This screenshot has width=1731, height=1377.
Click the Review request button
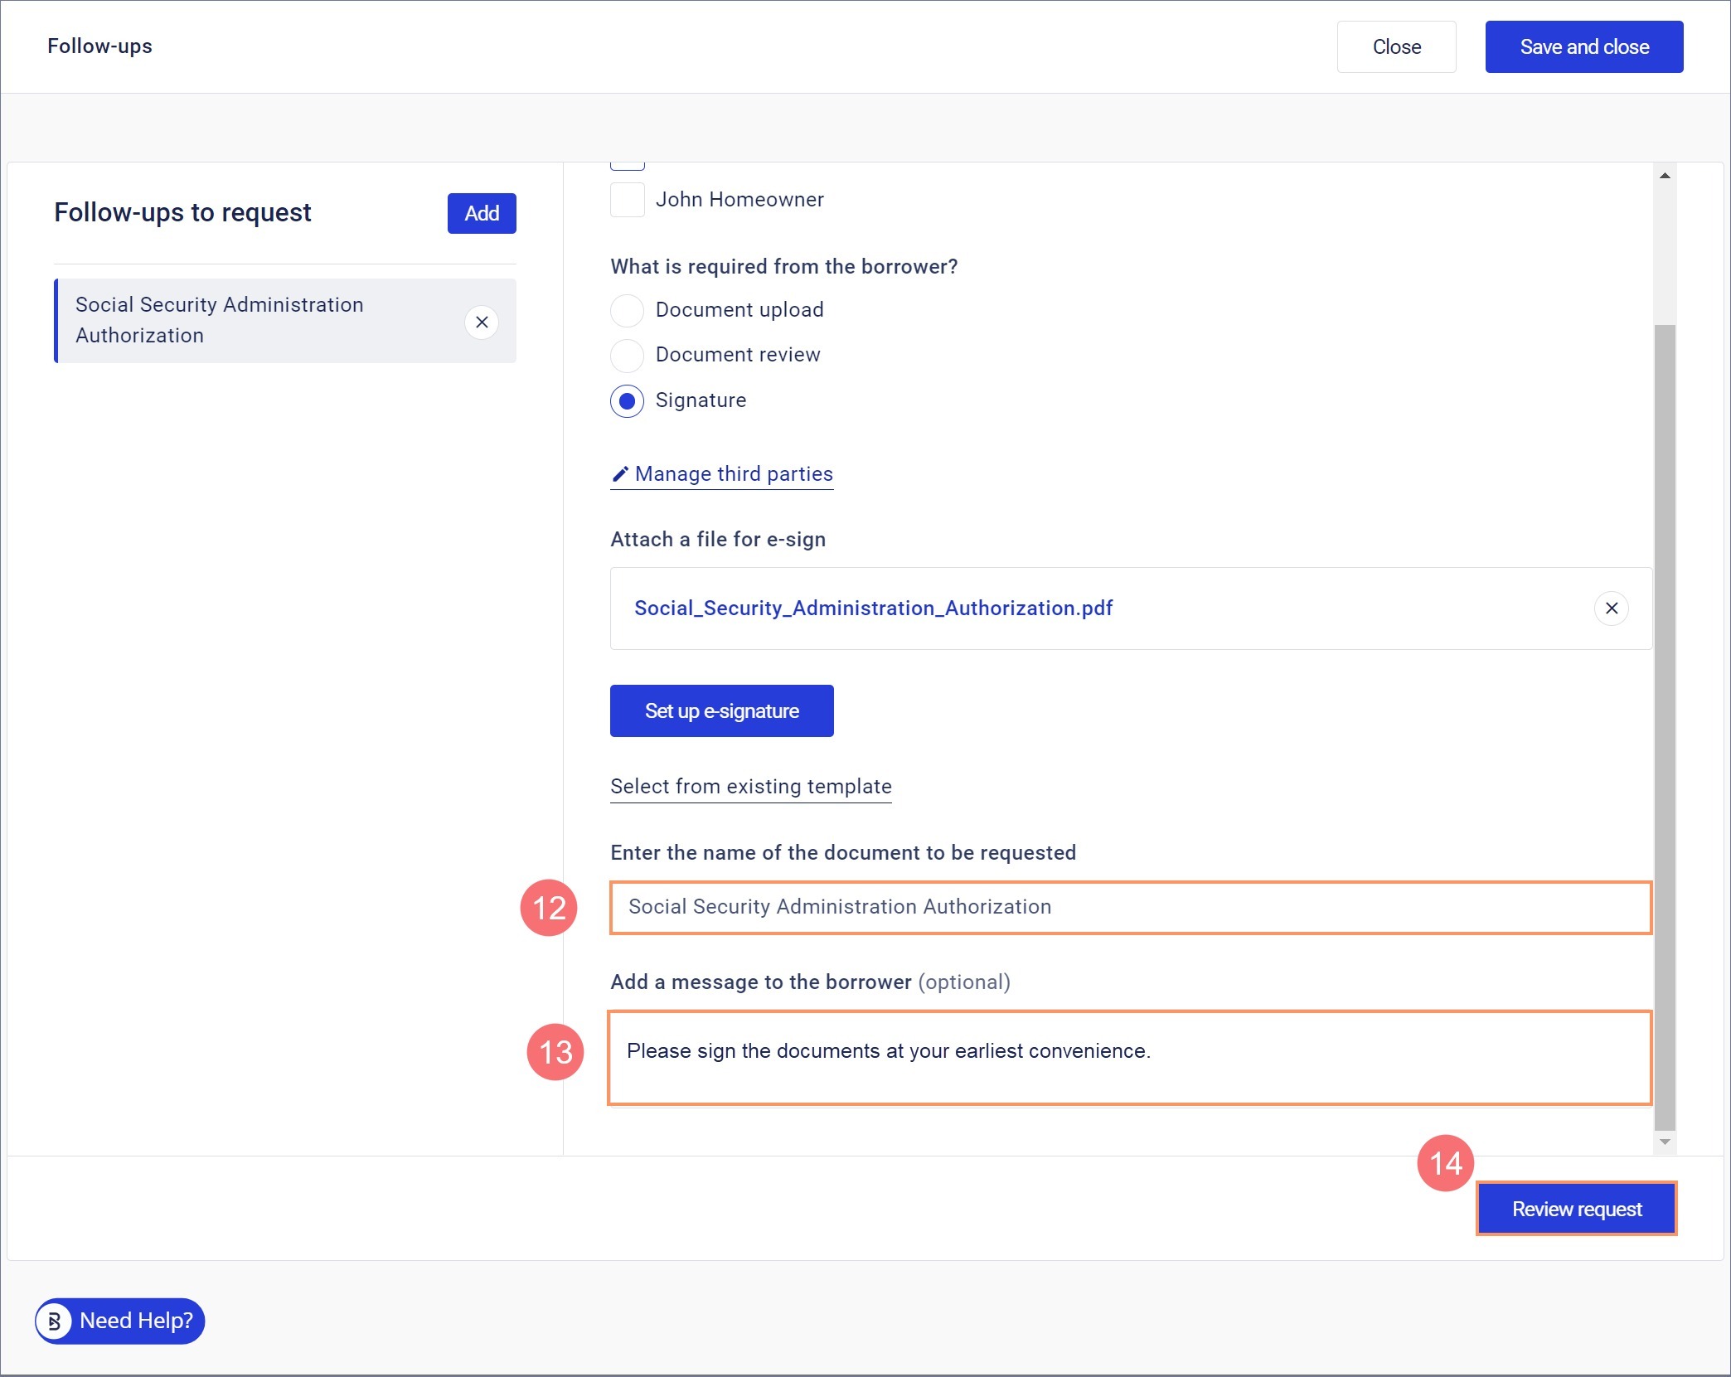point(1576,1209)
